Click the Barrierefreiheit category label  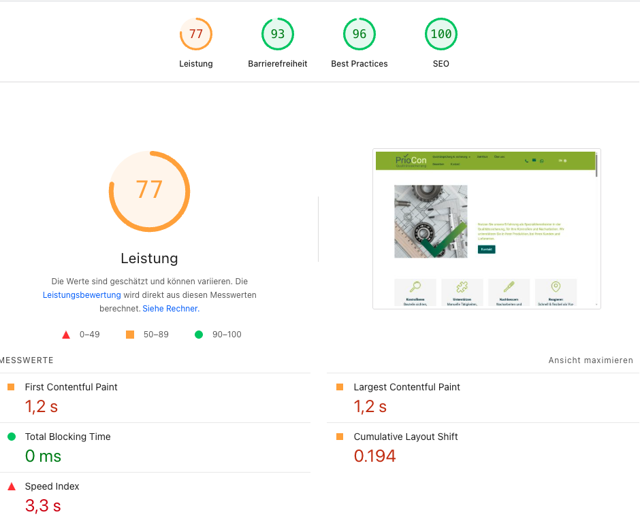click(x=278, y=64)
